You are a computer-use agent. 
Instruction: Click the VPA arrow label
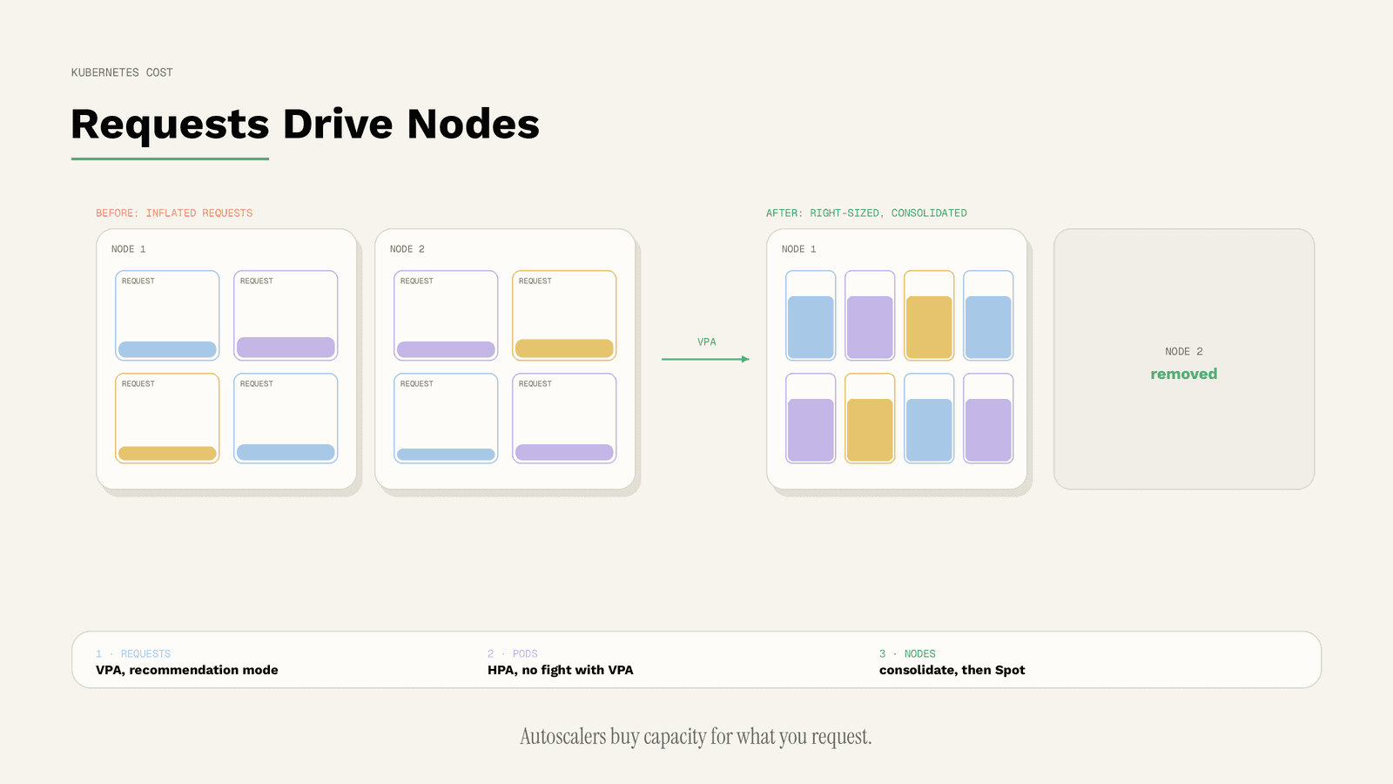pos(706,341)
